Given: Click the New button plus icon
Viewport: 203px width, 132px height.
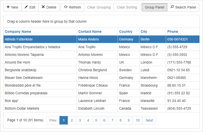Looking at the screenshot, I should click(x=8, y=7).
